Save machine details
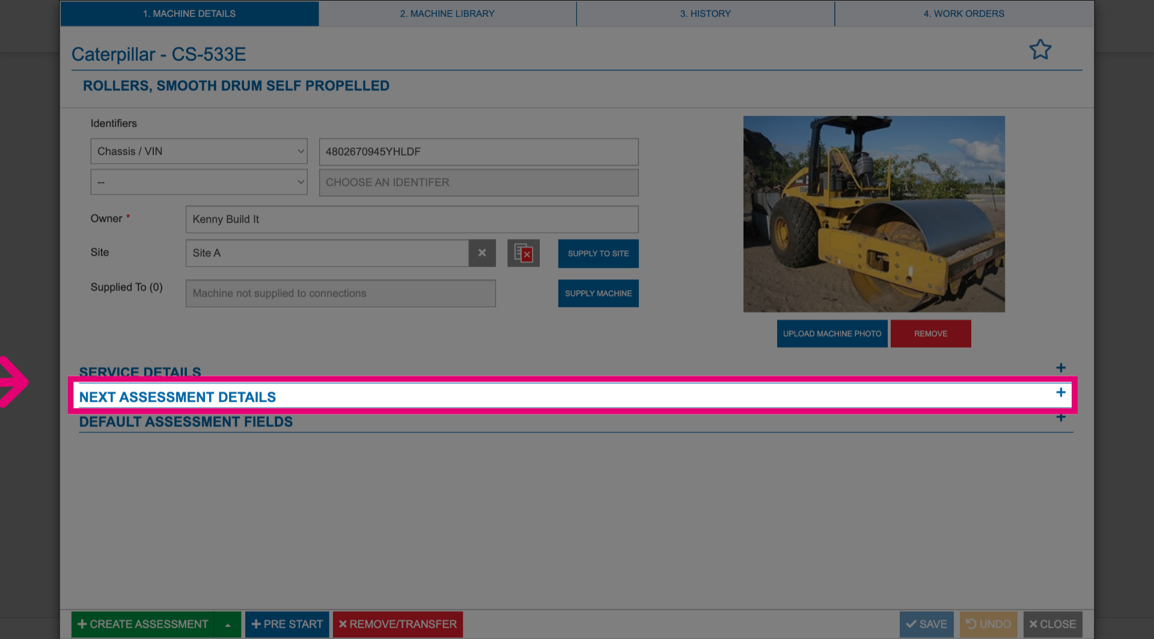This screenshot has height=639, width=1154. (x=926, y=625)
